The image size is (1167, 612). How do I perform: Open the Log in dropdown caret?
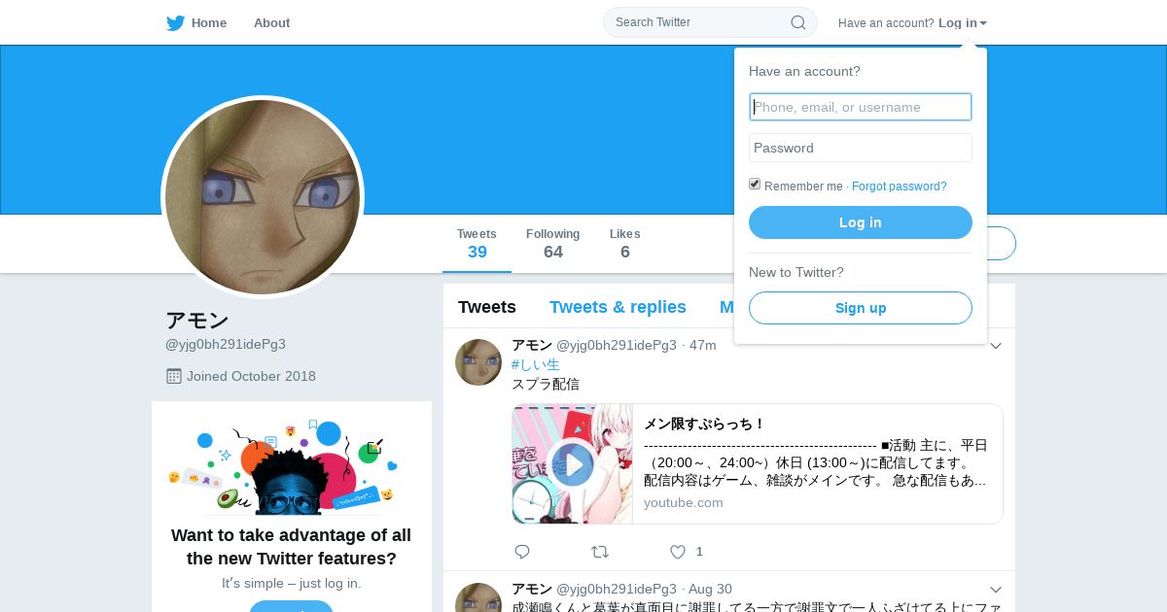click(x=983, y=23)
